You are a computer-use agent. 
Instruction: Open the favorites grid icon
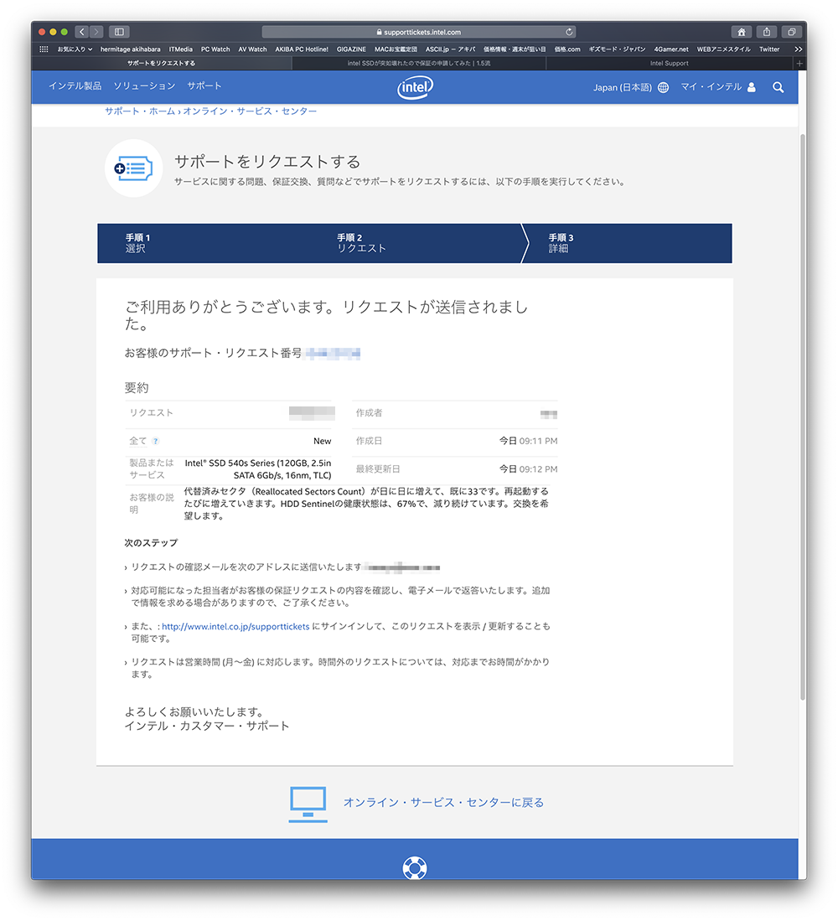click(x=44, y=49)
